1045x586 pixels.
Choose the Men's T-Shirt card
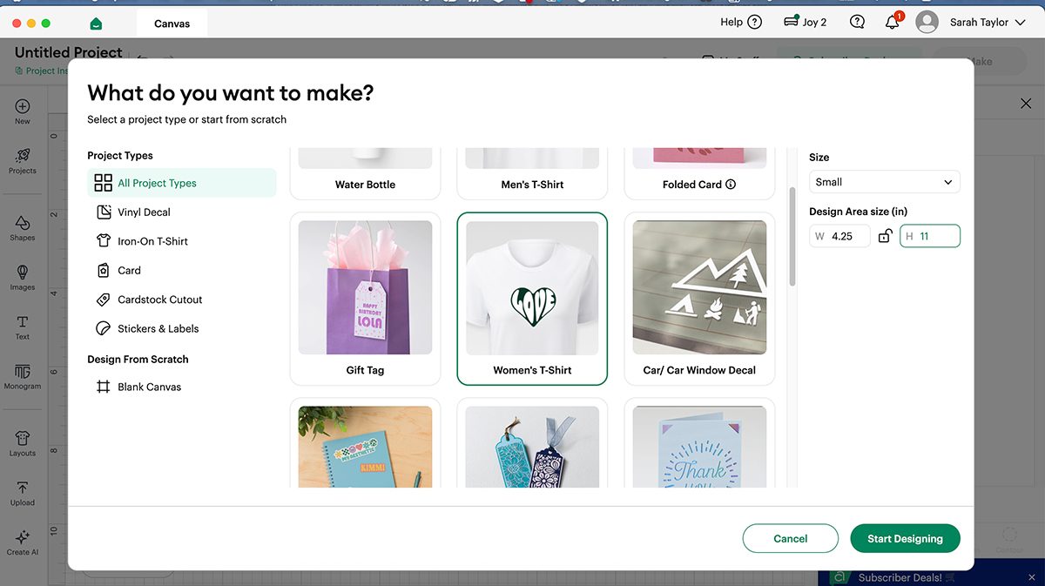tap(532, 172)
